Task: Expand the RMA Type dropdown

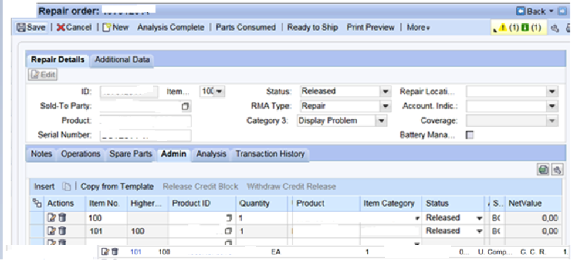Action: (385, 106)
